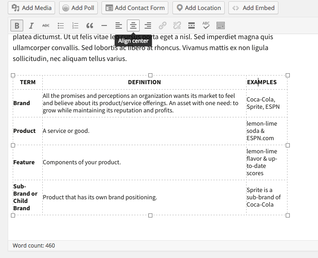Insert horizontal line
318x258 pixels.
coord(104,25)
